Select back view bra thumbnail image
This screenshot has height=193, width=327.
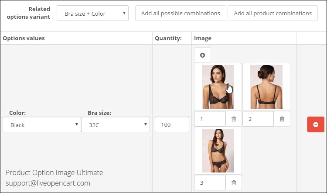point(266,87)
